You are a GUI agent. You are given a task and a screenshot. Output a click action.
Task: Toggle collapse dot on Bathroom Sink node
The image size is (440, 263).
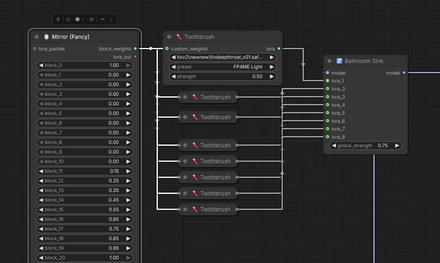[x=329, y=61]
